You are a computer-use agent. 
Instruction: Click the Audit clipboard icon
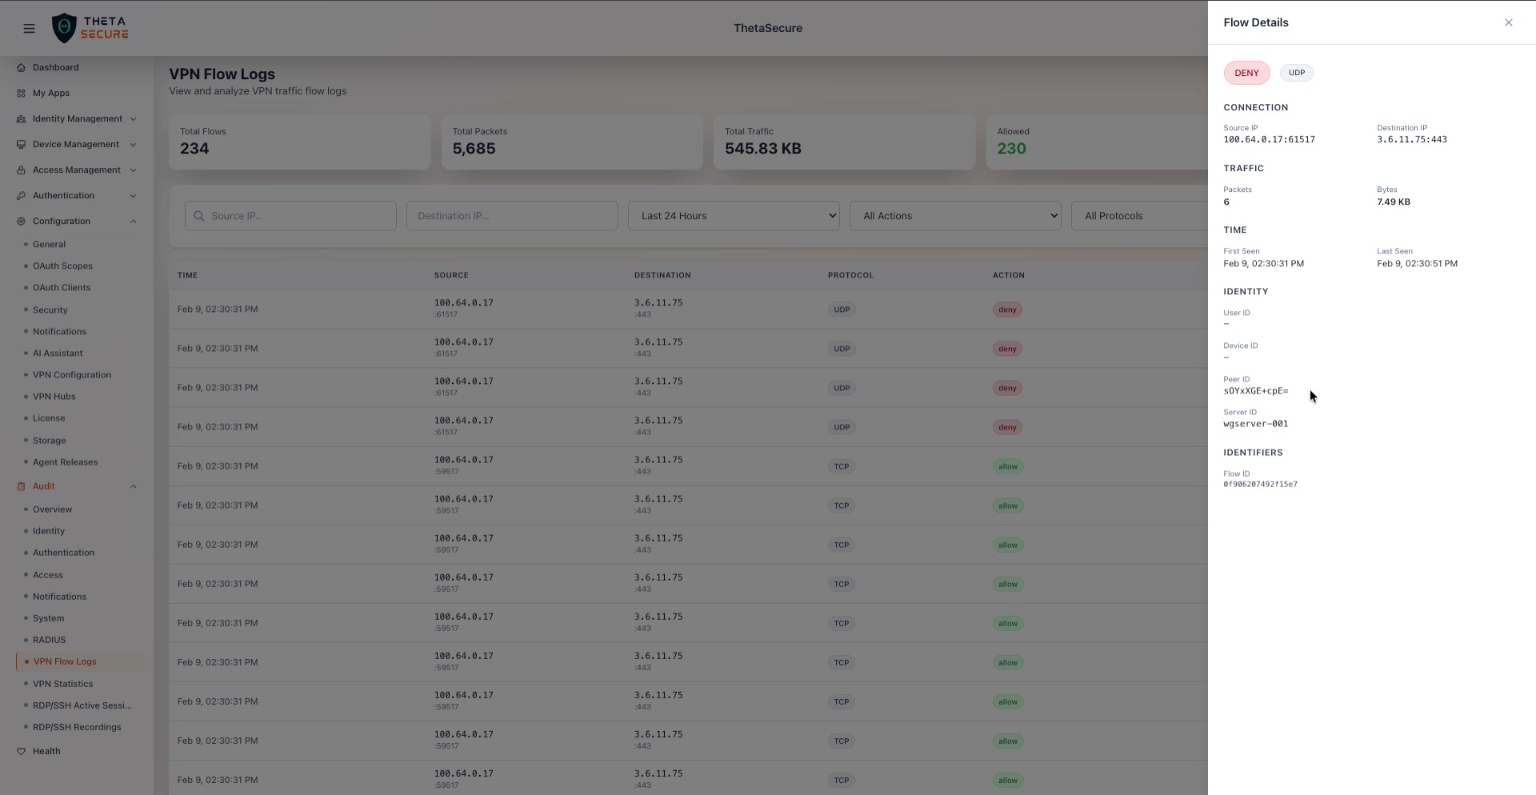pos(22,486)
